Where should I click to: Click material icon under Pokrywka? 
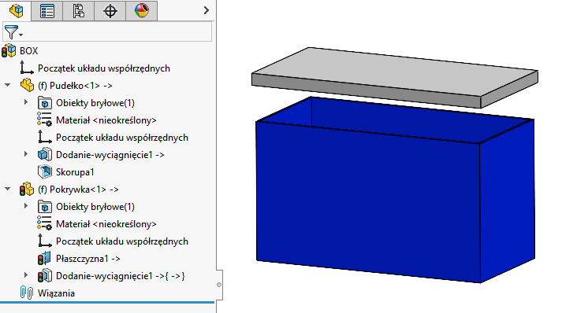pos(44,223)
